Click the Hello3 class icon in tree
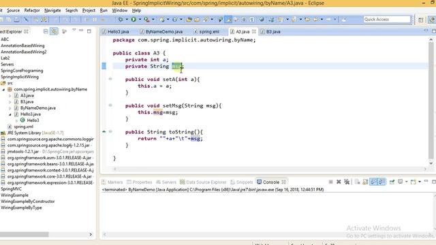This screenshot has width=436, height=245. 22,120
